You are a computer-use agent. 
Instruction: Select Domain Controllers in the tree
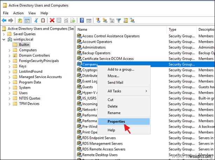[x=34, y=55]
